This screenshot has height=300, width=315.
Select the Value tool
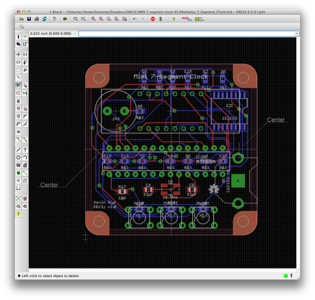click(x=25, y=108)
